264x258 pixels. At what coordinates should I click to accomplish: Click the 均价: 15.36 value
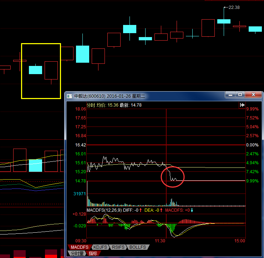(107, 105)
